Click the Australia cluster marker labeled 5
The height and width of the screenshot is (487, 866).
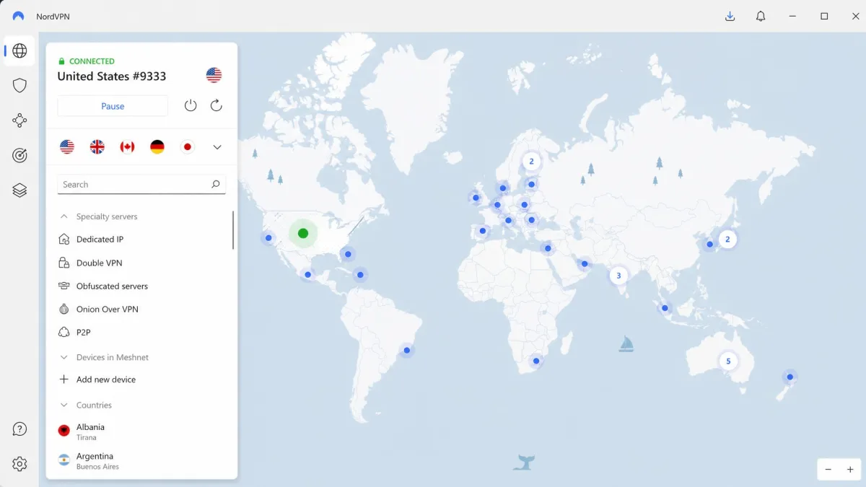pos(728,361)
